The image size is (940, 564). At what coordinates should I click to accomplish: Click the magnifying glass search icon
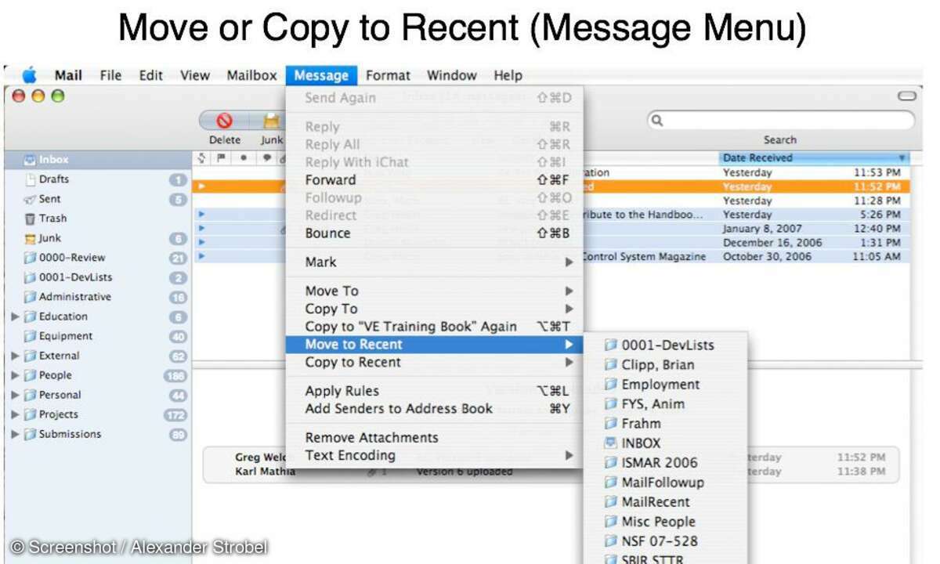point(658,121)
